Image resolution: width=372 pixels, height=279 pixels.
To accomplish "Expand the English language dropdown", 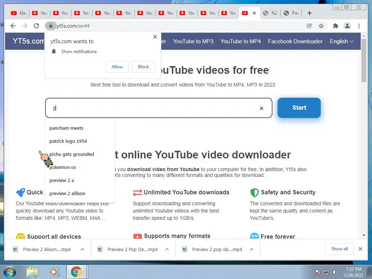I will pos(341,41).
